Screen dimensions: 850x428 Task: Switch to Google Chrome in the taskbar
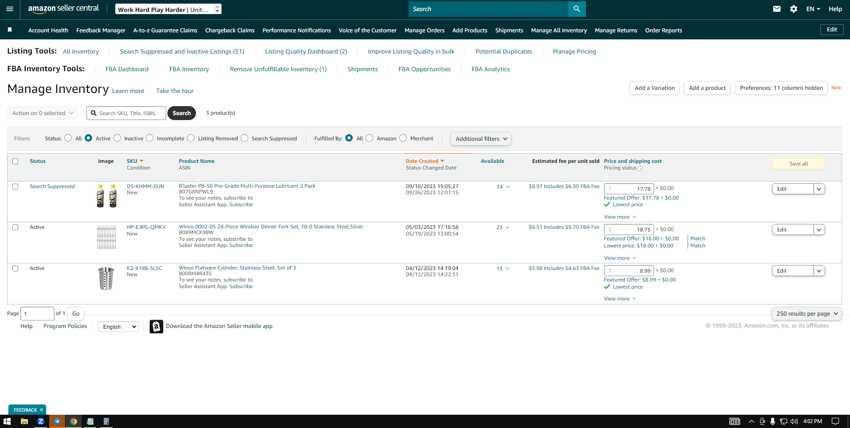[x=74, y=421]
